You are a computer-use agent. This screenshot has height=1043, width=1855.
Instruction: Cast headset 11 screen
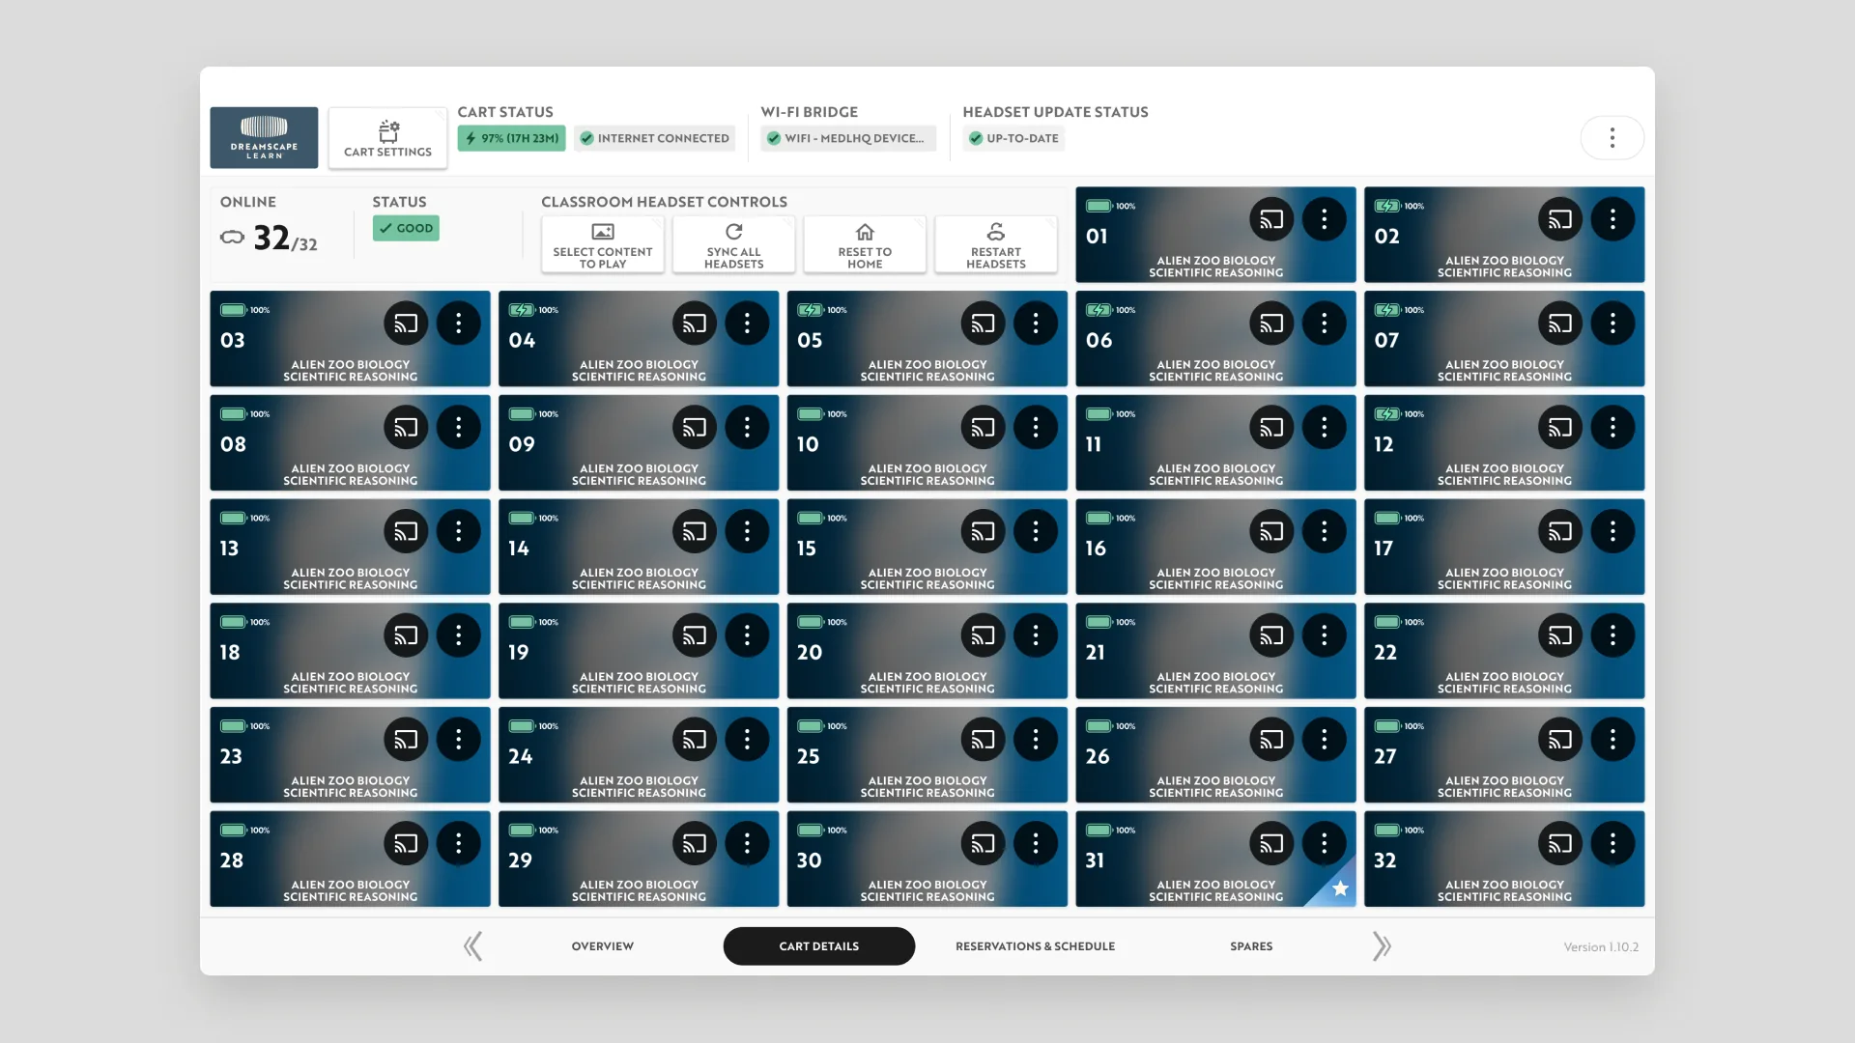1271,427
